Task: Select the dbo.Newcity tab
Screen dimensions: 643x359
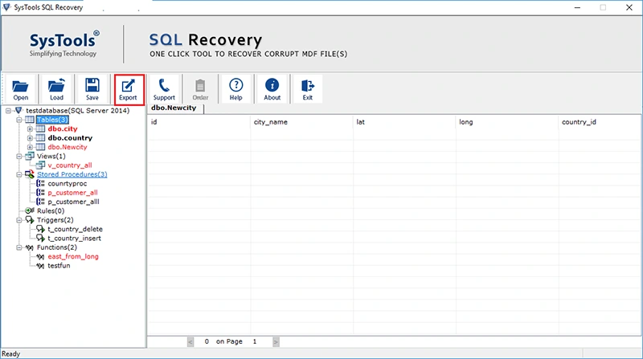Action: (x=174, y=108)
